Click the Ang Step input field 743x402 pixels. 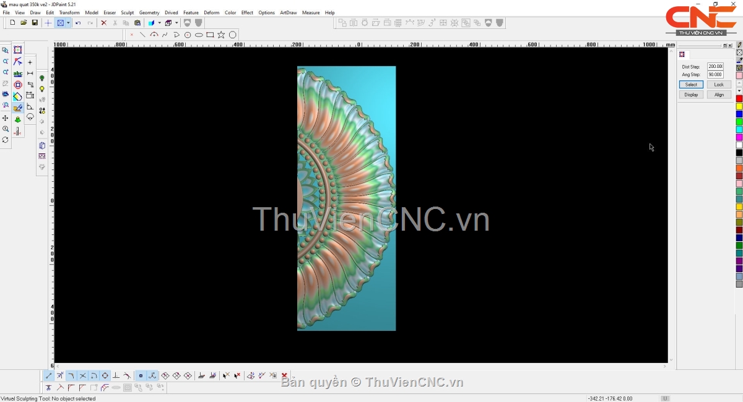(x=715, y=74)
